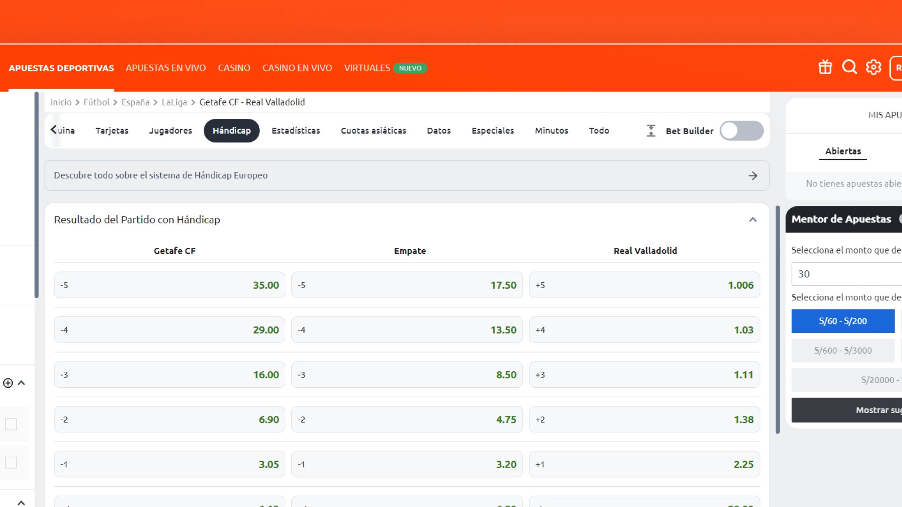Select the S/600 - S/3000 range

coord(843,351)
